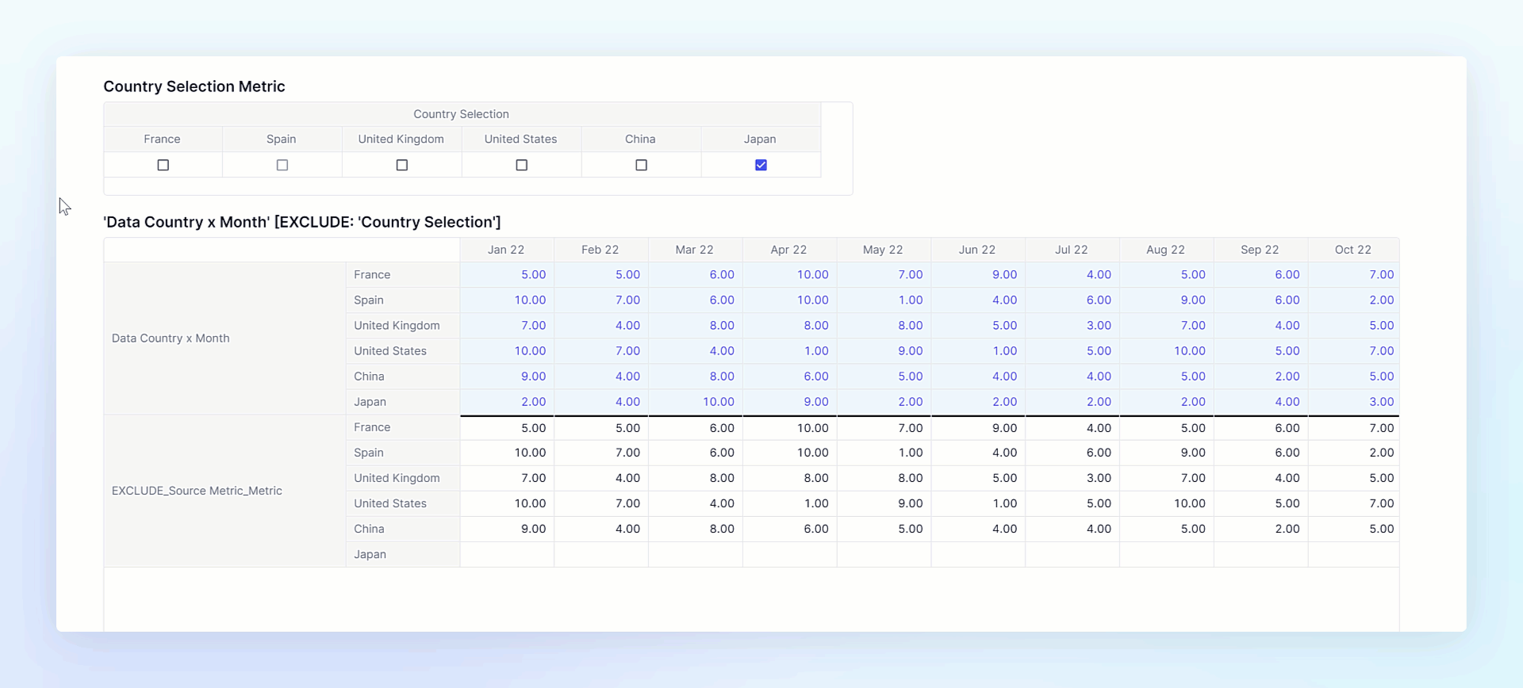Select the Jul 22 column header

click(x=1072, y=250)
